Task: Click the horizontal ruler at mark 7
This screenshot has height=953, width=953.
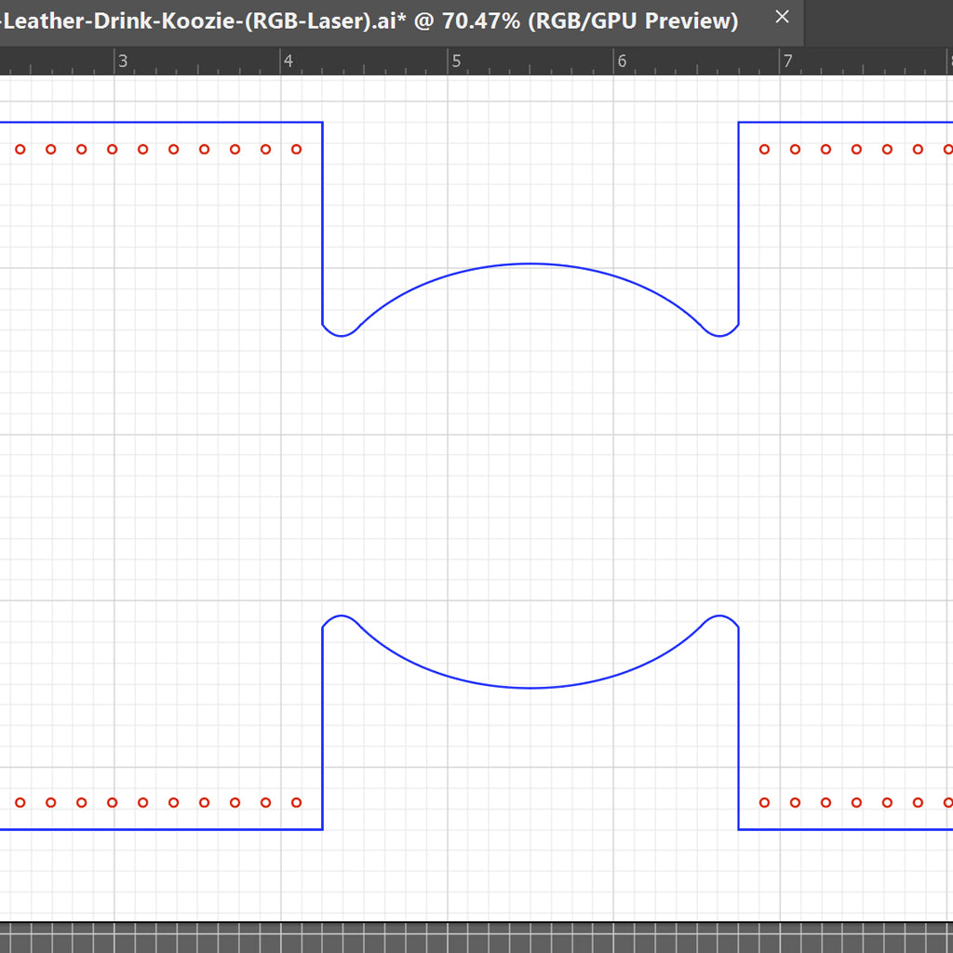Action: (x=781, y=61)
